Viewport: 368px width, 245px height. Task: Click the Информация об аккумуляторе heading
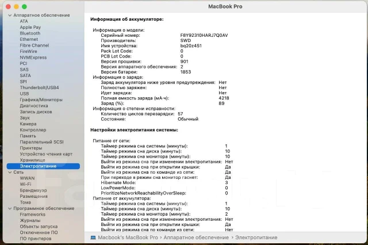(127, 19)
